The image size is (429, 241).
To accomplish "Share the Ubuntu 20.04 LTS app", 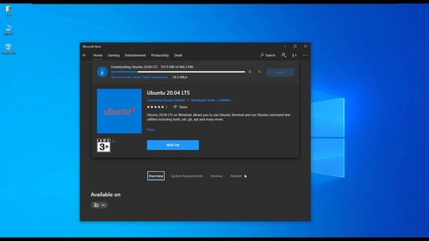I will [180, 107].
